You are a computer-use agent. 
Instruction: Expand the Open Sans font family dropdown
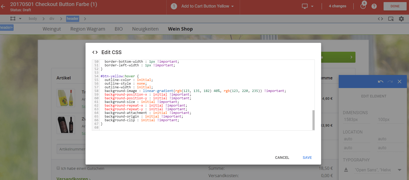399,170
